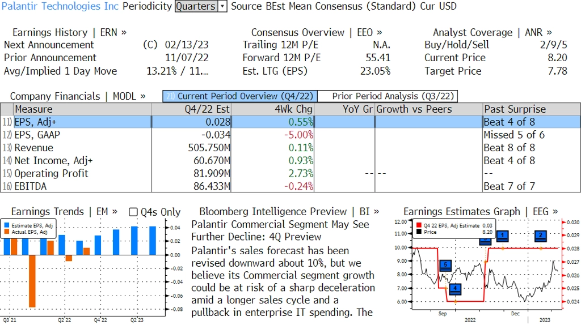This screenshot has height=325, width=581.
Task: Click the Q4/22 Est column header
Action: click(x=191, y=109)
